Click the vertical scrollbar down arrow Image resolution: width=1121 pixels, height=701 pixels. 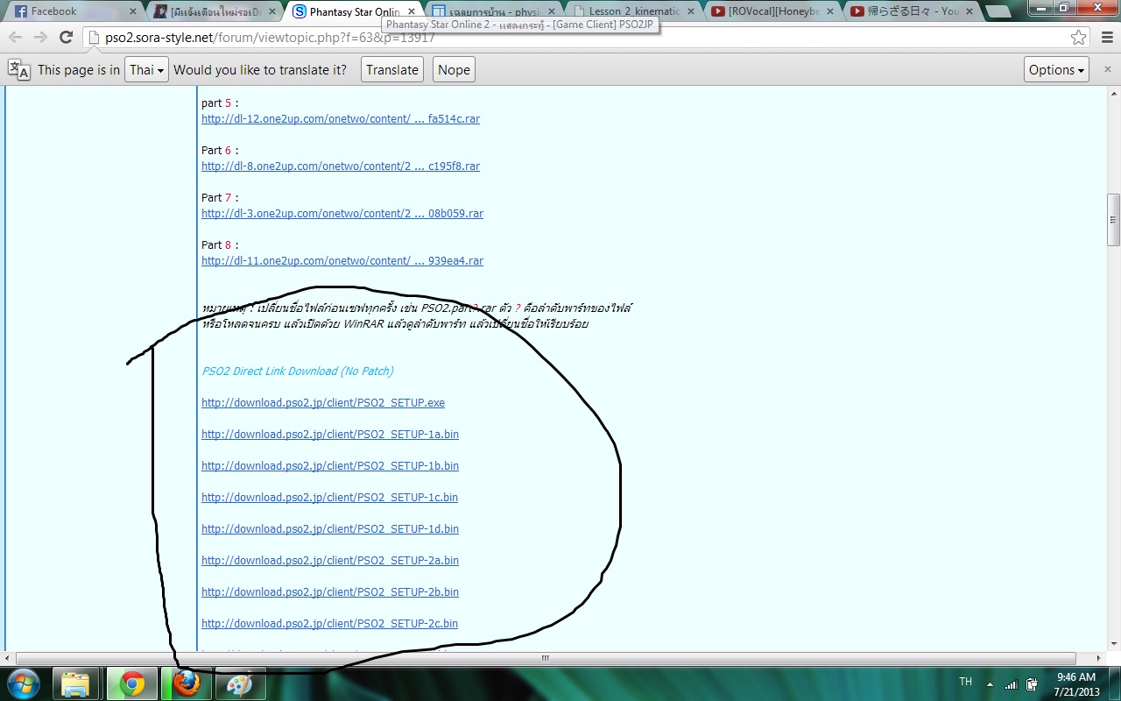coord(1113,643)
